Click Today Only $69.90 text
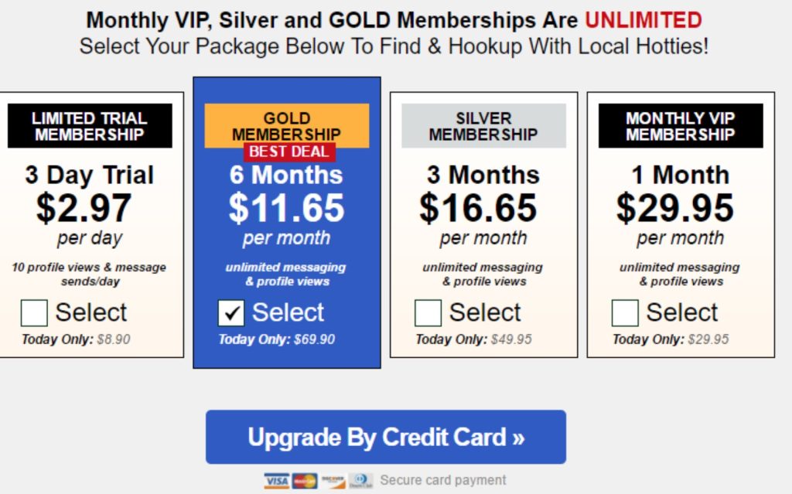The height and width of the screenshot is (494, 792). 276,339
